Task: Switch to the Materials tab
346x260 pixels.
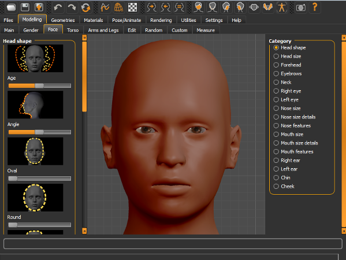Action: point(94,20)
